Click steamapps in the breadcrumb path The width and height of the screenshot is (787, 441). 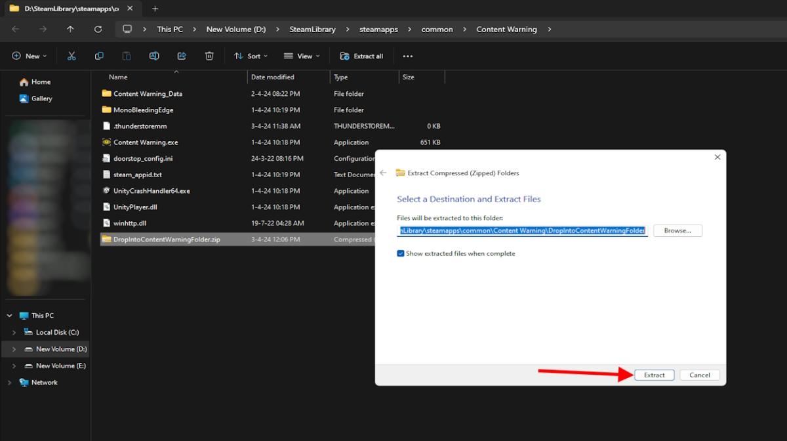[378, 30]
